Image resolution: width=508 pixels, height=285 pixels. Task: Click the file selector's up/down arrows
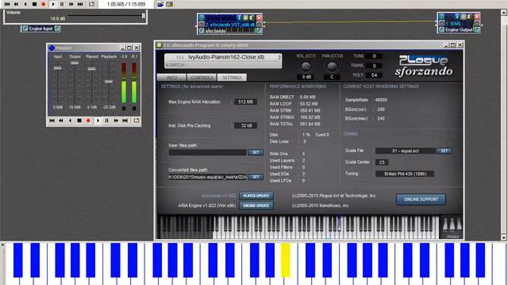click(279, 57)
